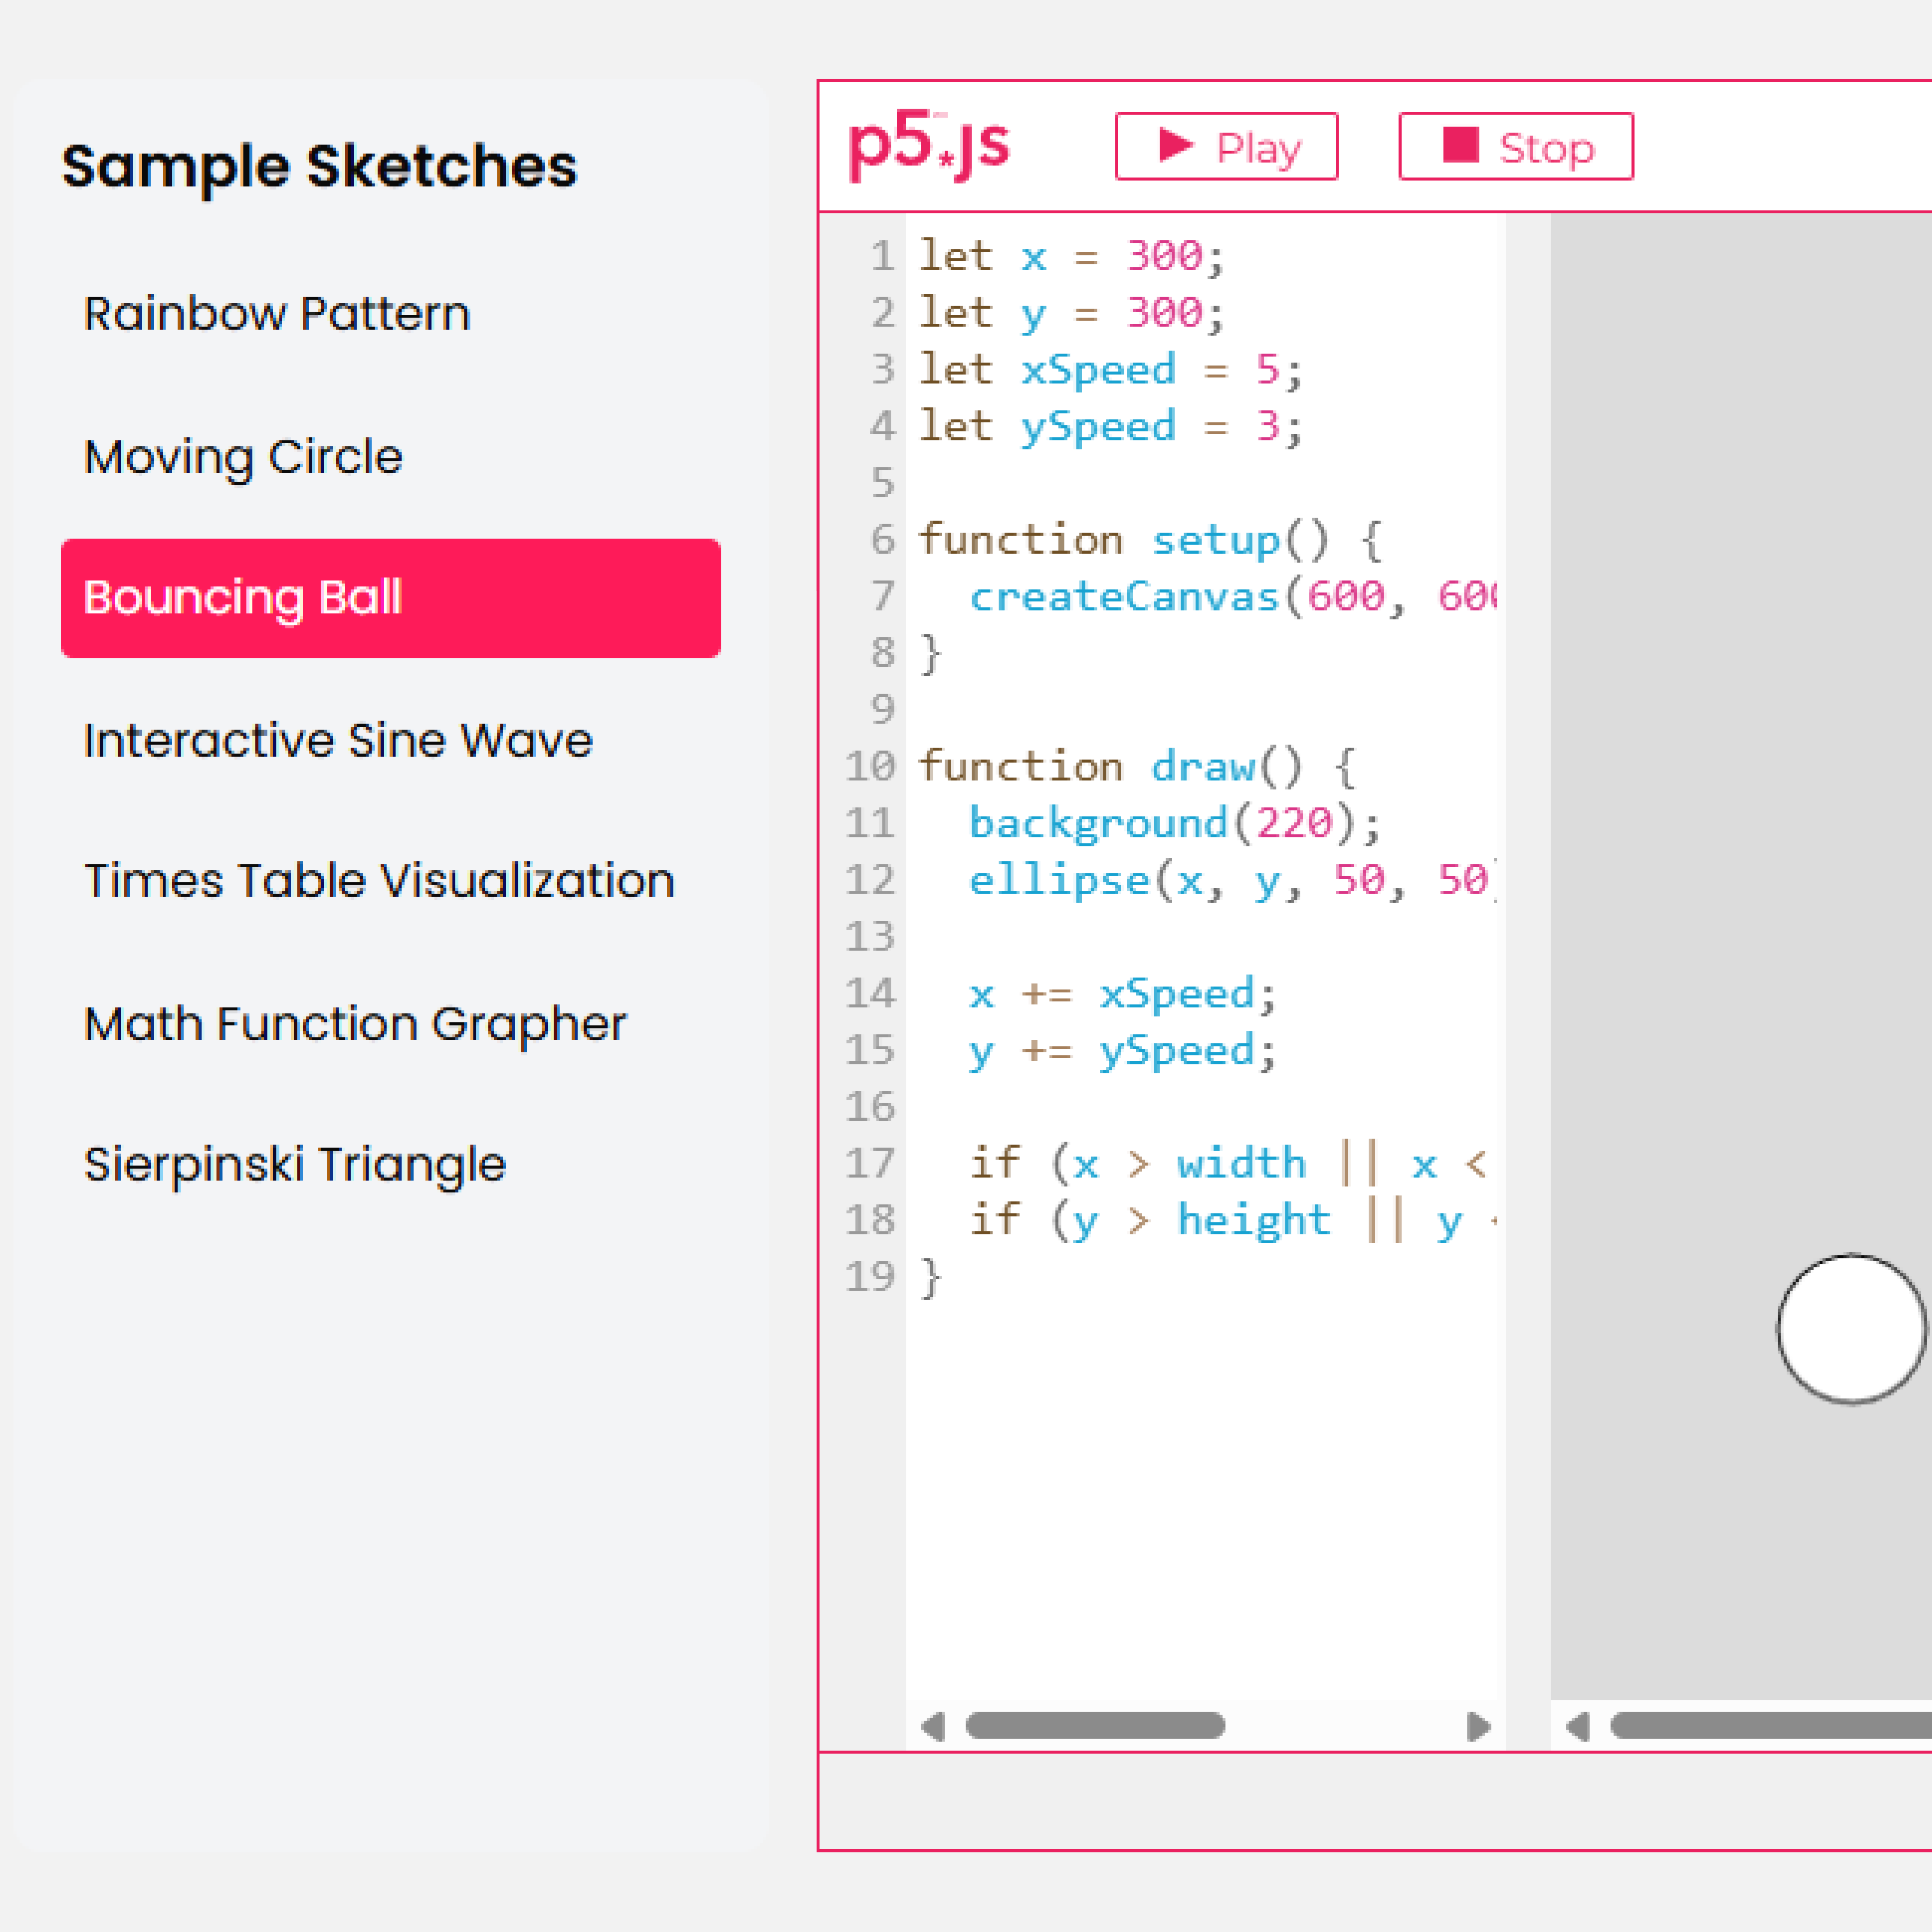Click the background(220) code line
Image resolution: width=1932 pixels, height=1932 pixels.
(x=1174, y=824)
